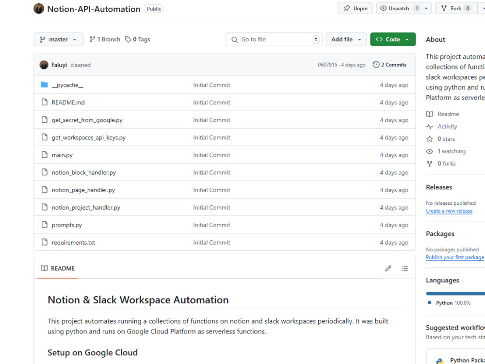Click the '4 days ago' text on requirements.txt row
The width and height of the screenshot is (485, 364).
tap(394, 242)
